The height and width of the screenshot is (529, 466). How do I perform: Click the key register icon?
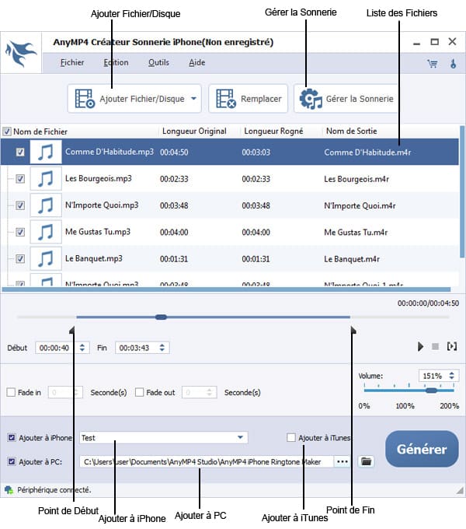454,64
